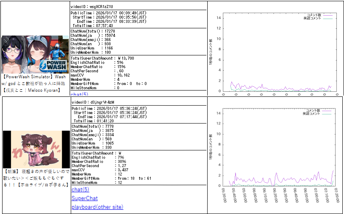Click the 06:20:00 axis label in bottom chart
The width and height of the screenshot is (344, 214).
tap(275, 195)
